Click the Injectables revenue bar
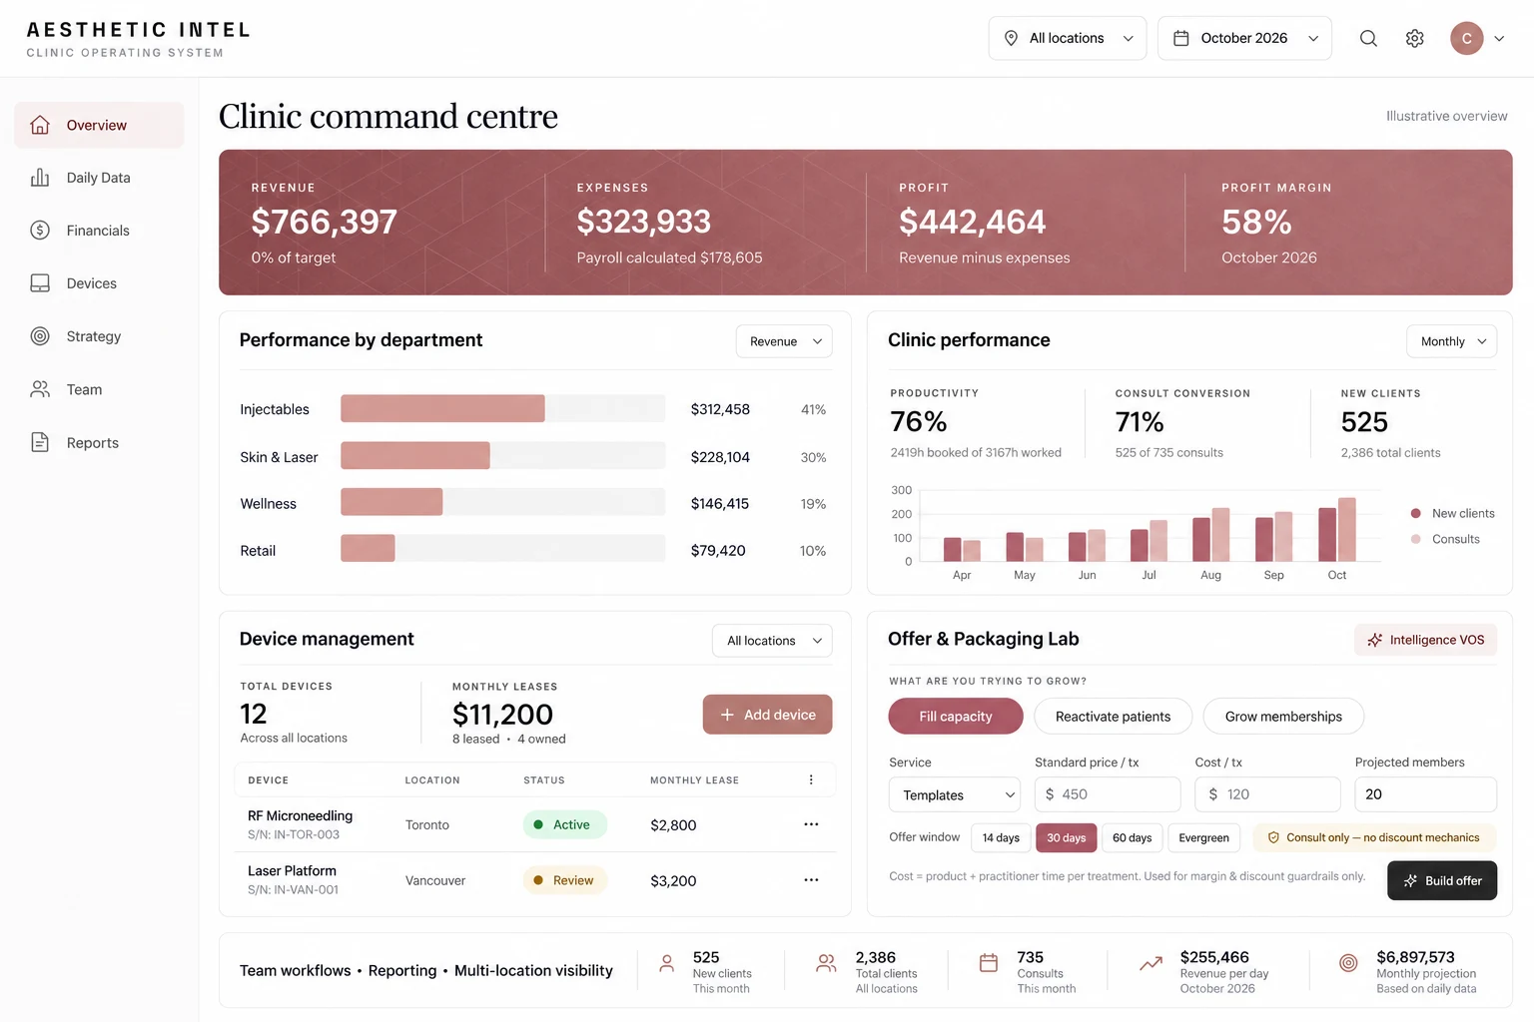 click(x=442, y=408)
